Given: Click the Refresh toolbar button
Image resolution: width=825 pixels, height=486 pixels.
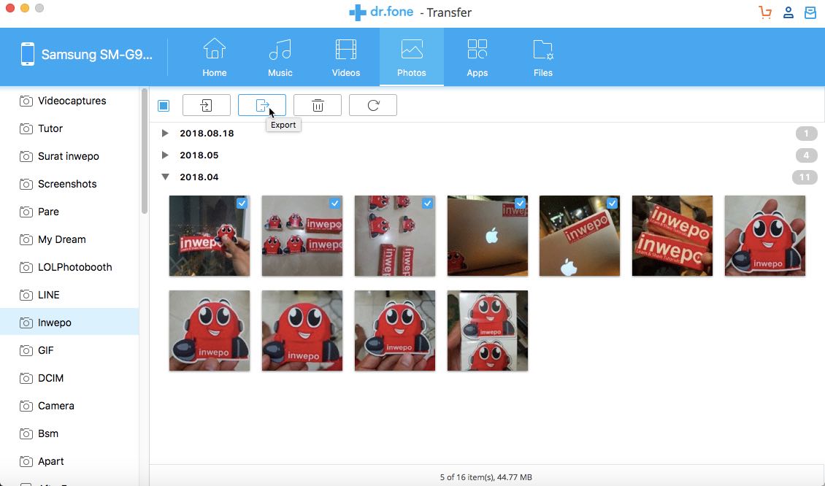Looking at the screenshot, I should (373, 105).
